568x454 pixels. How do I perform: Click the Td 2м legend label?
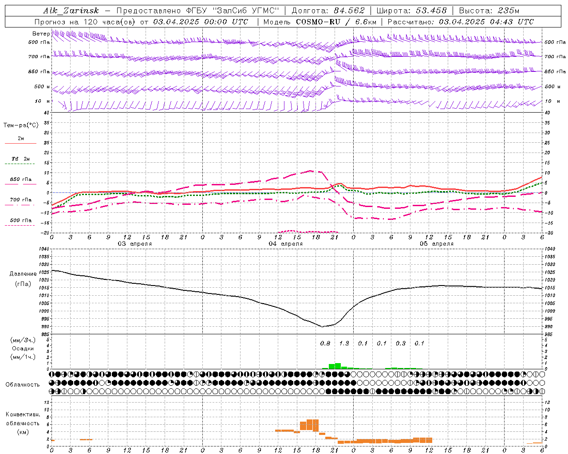pos(21,159)
